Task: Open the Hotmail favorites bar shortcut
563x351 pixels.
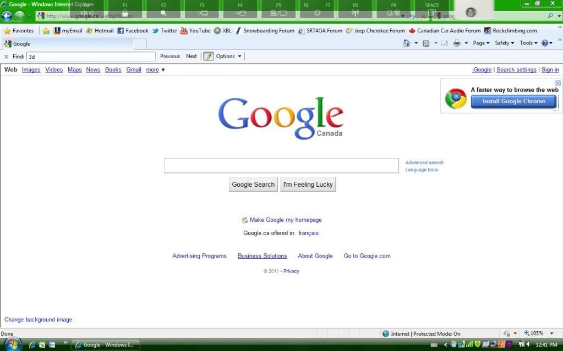Action: [100, 31]
